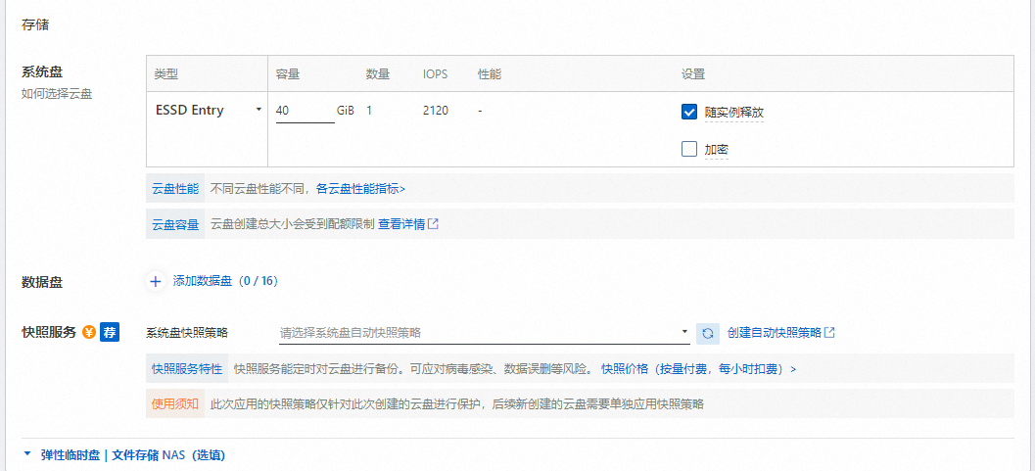Open the 各云盘性能指标 link
This screenshot has height=471, width=1035.
pos(359,188)
